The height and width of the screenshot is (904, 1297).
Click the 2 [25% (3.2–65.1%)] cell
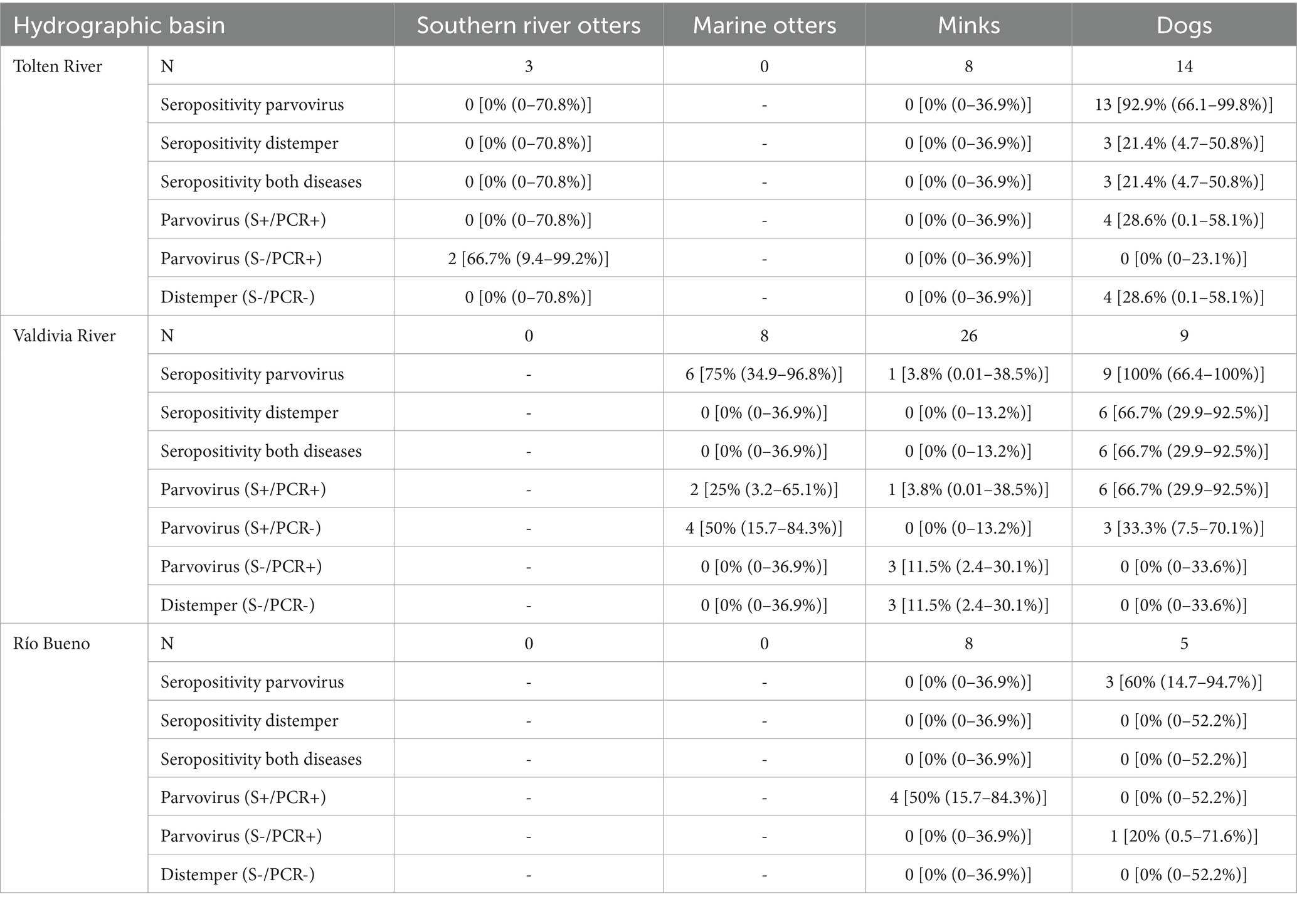click(x=764, y=489)
